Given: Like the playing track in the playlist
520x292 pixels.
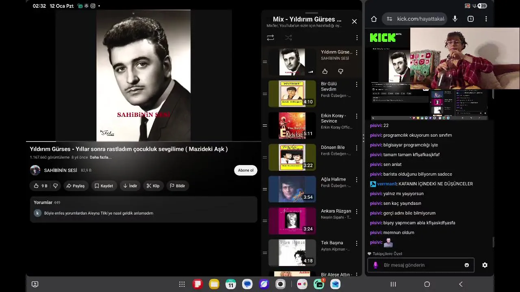Looking at the screenshot, I should point(325,71).
